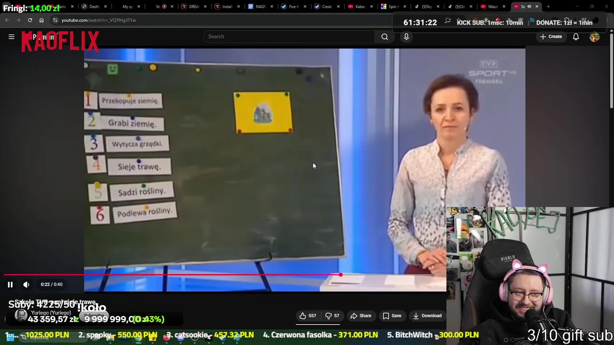The height and width of the screenshot is (345, 614).
Task: Open the notifications bell
Action: 576,36
